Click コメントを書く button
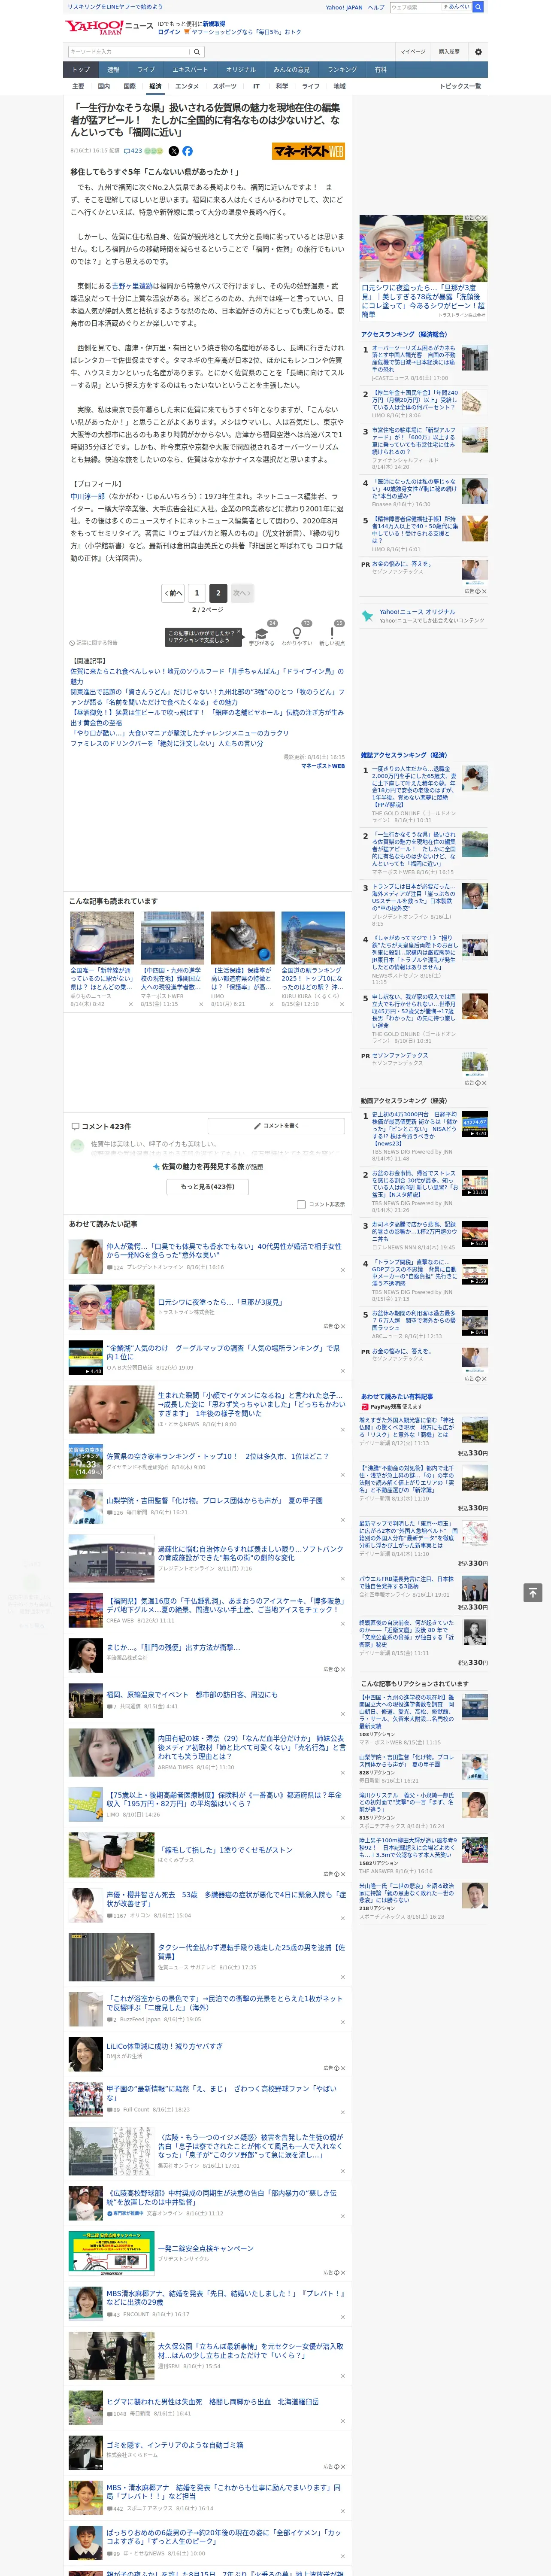 (276, 1126)
